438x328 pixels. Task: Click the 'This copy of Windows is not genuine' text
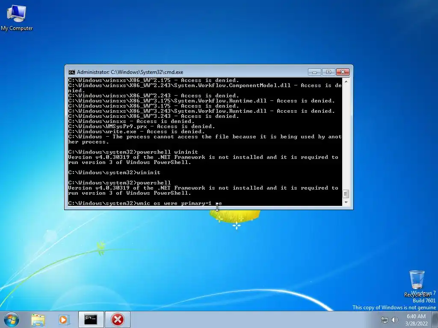[394, 307]
